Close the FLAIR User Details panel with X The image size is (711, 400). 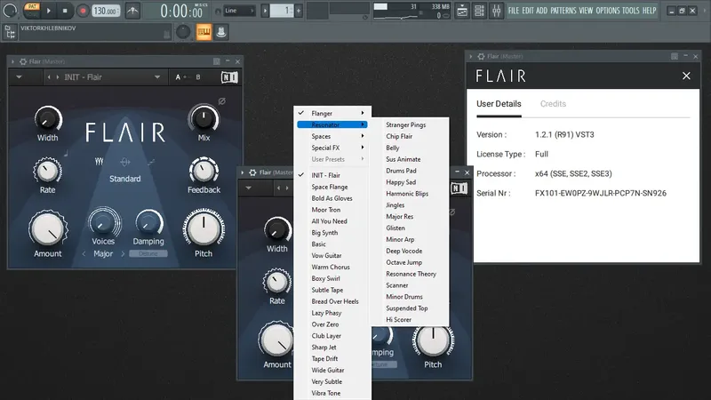point(686,76)
